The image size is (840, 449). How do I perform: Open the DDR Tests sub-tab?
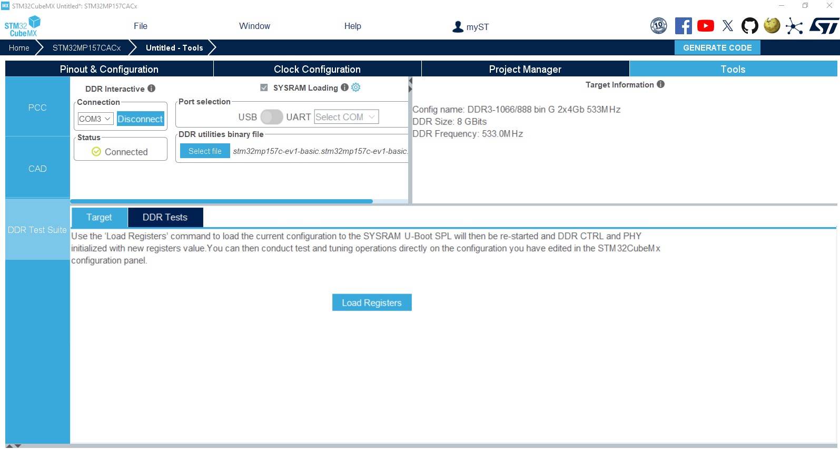(165, 217)
